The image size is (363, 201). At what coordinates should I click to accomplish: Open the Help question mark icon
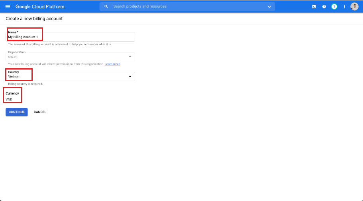point(324,7)
